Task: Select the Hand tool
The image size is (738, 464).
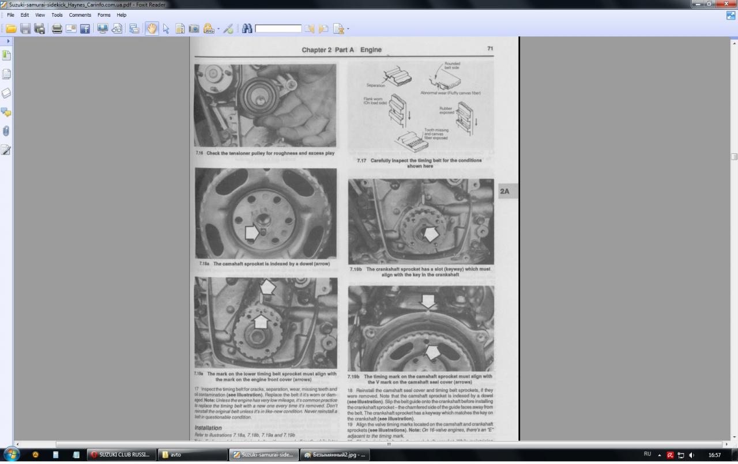Action: pyautogui.click(x=152, y=28)
